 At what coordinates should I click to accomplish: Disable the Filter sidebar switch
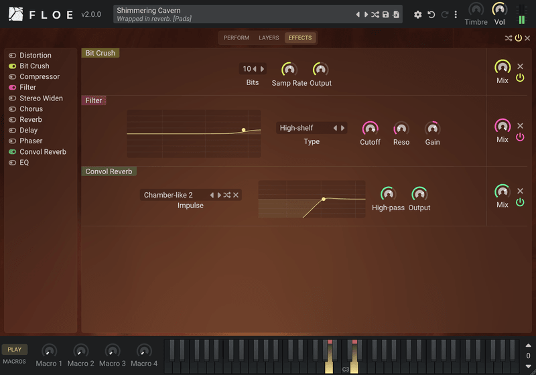coord(12,88)
